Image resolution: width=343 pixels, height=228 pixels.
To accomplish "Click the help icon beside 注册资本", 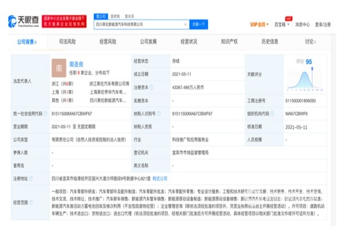I will pos(151,87).
